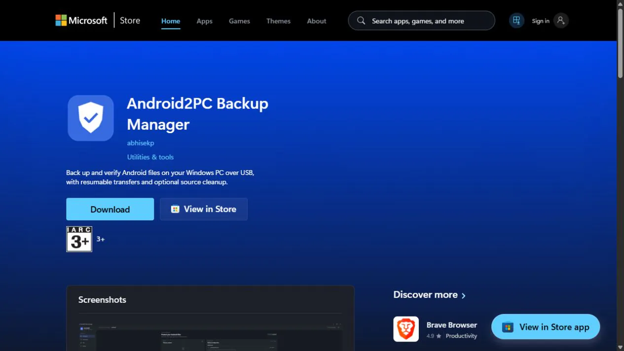Click the Sign in link
This screenshot has height=351, width=624.
541,21
